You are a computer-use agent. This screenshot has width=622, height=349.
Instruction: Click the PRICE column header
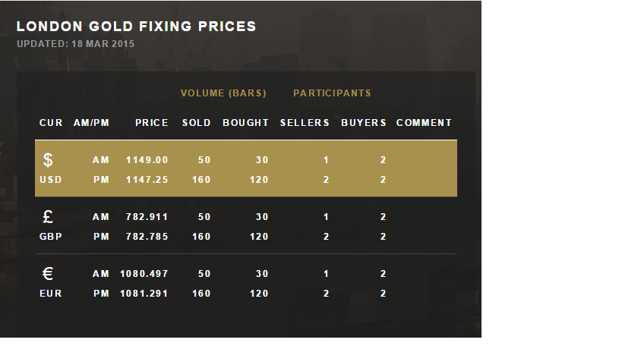[152, 123]
